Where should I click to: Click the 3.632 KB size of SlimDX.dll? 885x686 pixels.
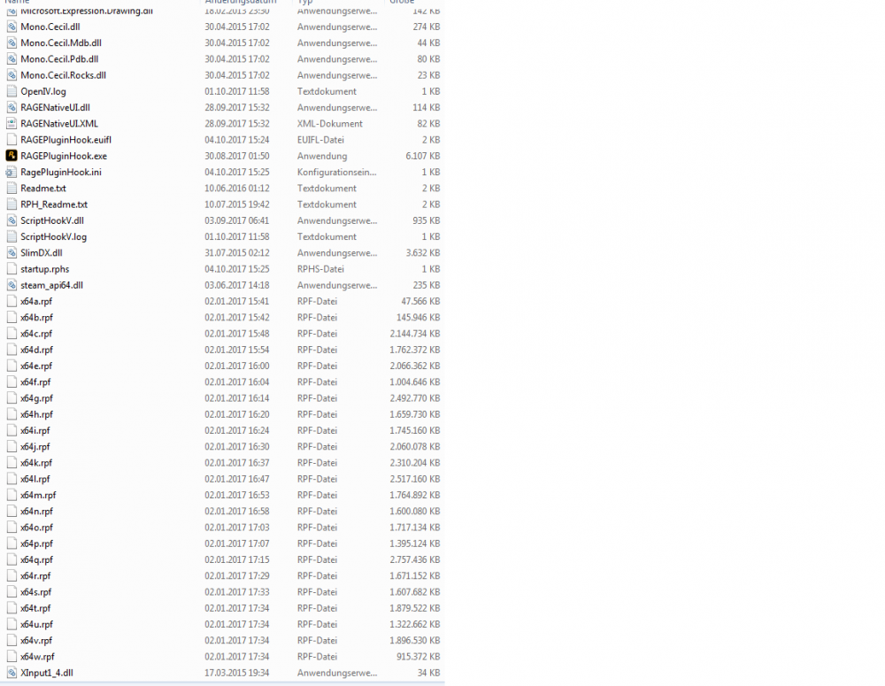point(423,252)
